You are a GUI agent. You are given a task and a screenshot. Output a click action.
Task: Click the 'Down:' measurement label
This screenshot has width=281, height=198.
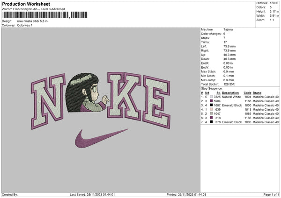coord(205,59)
